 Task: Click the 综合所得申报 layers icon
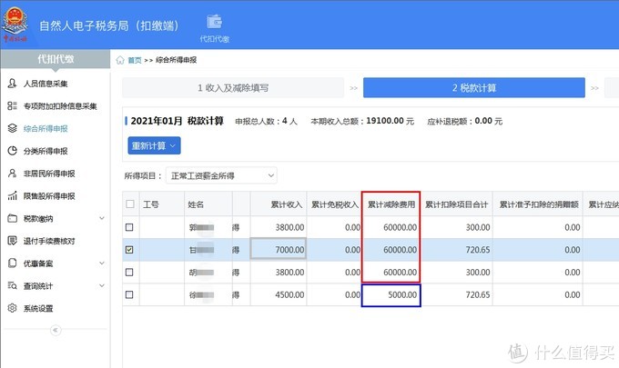pos(12,128)
